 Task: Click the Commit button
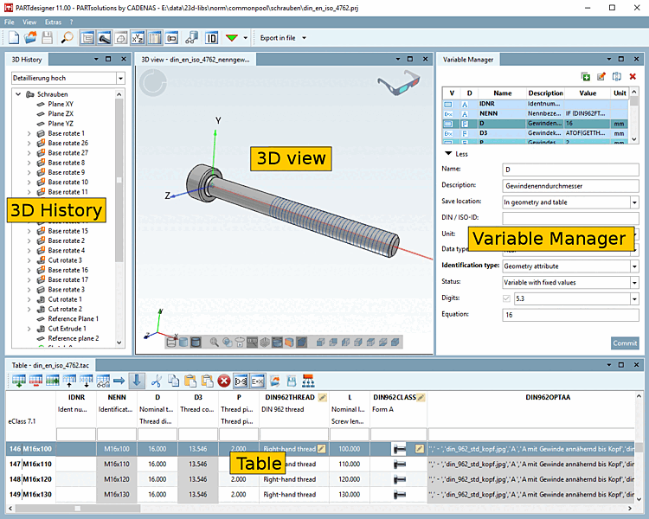coord(625,343)
